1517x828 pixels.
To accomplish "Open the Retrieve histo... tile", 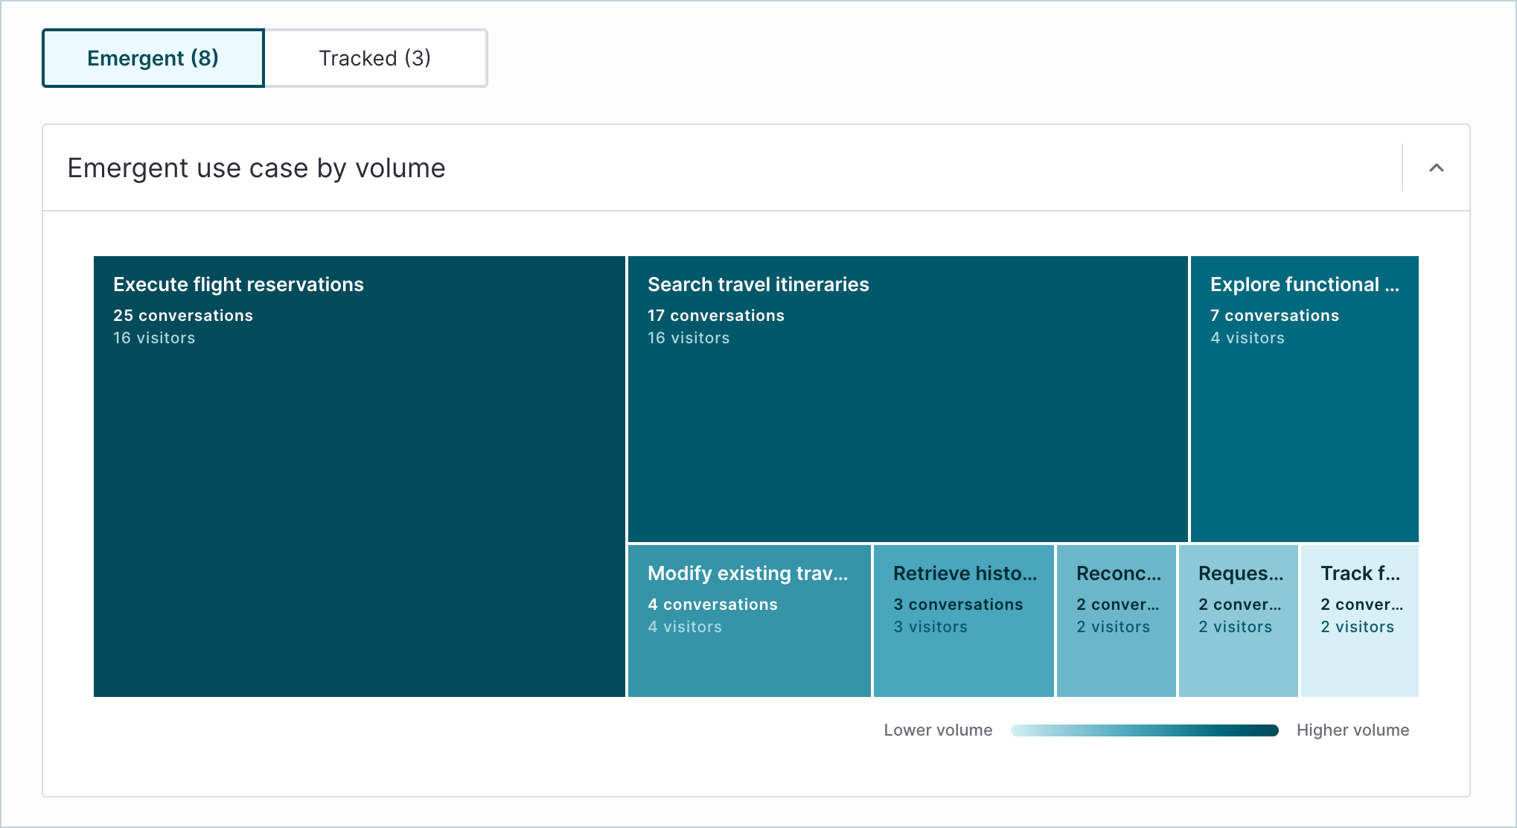I will click(964, 621).
